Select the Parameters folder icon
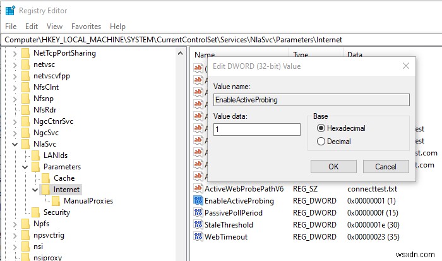 pos(35,167)
